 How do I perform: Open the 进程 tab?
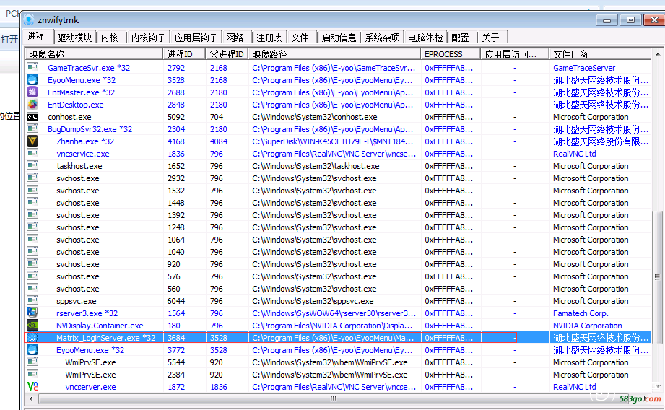[x=36, y=37]
